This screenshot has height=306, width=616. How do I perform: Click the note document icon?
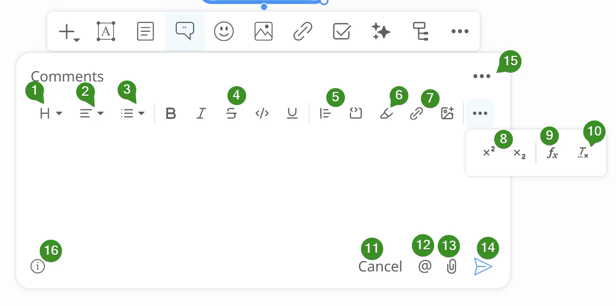point(145,31)
